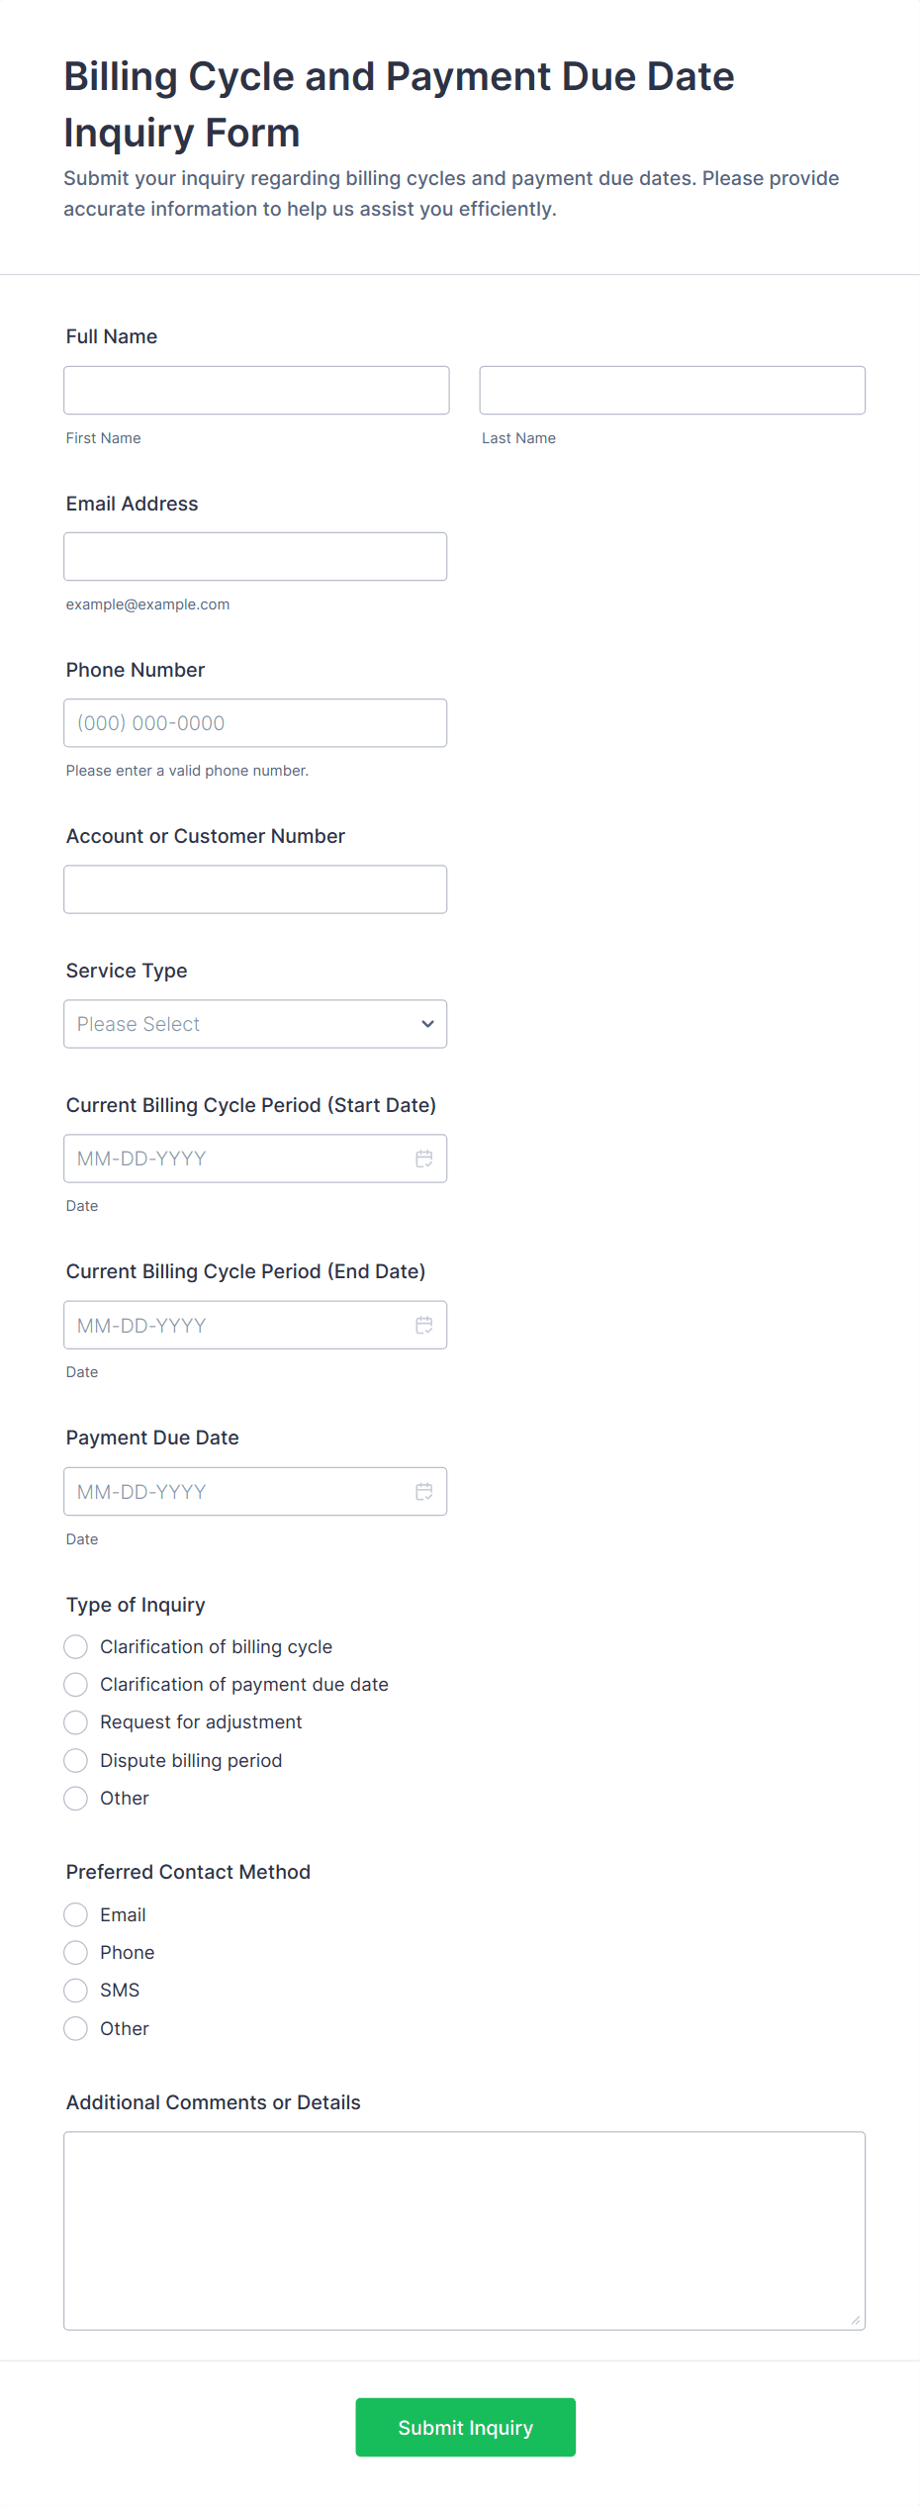Select Request for adjustment radio button

click(76, 1722)
